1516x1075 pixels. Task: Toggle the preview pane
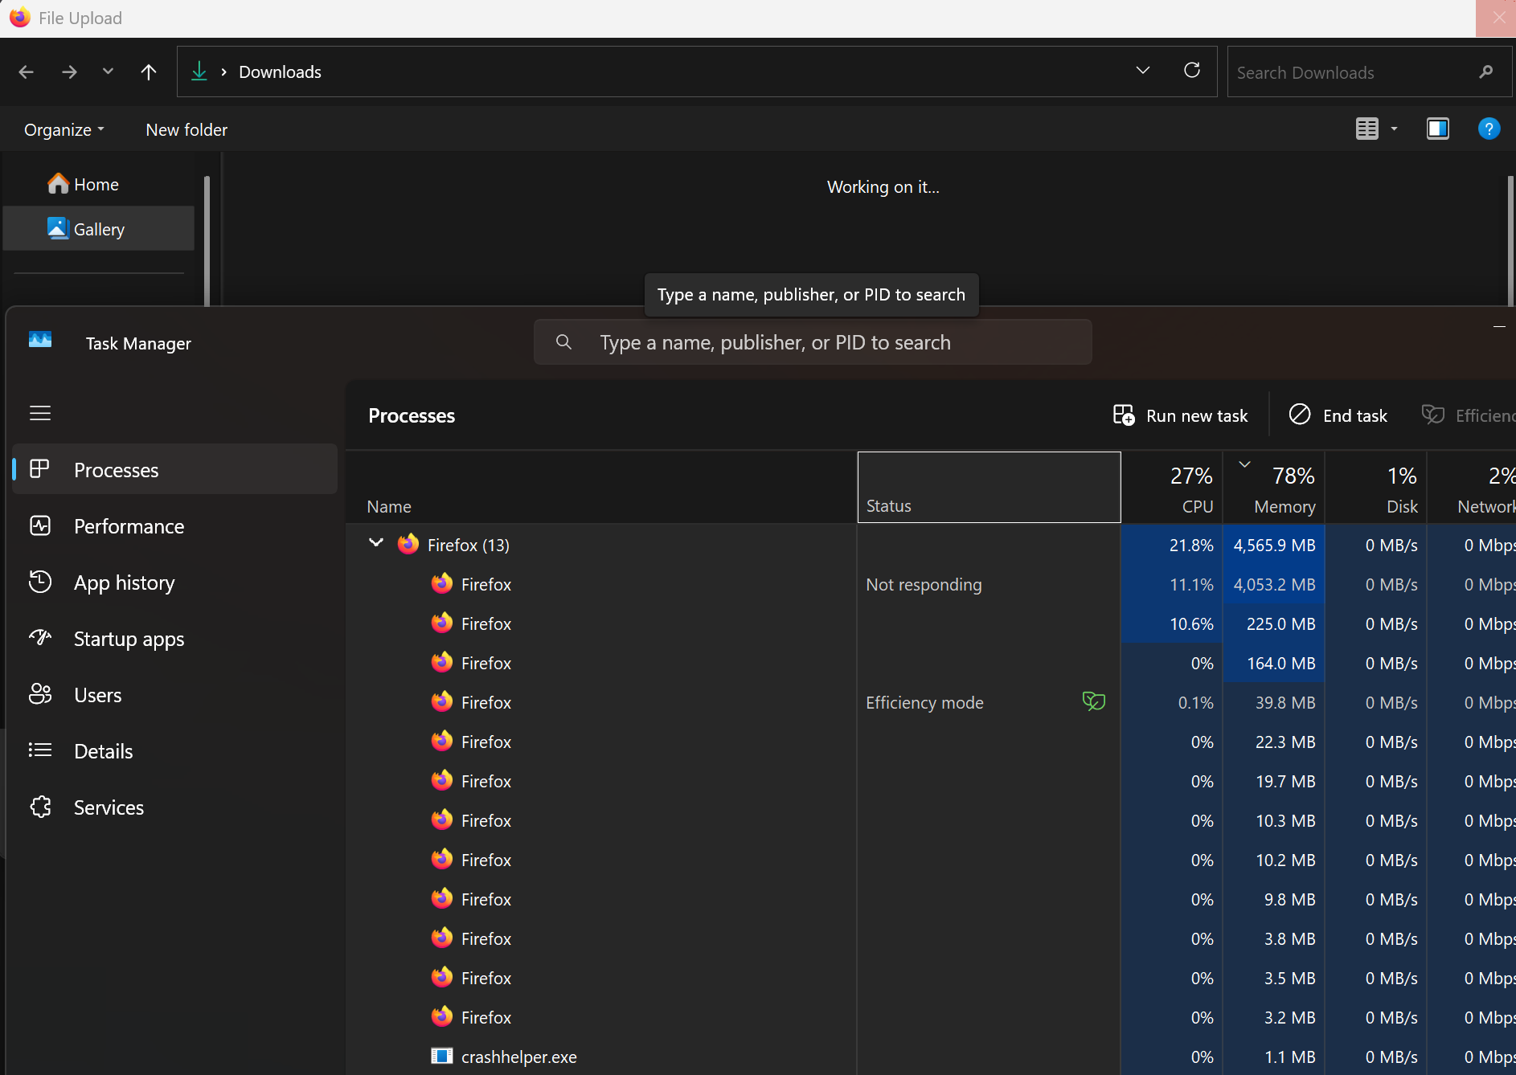1437,129
